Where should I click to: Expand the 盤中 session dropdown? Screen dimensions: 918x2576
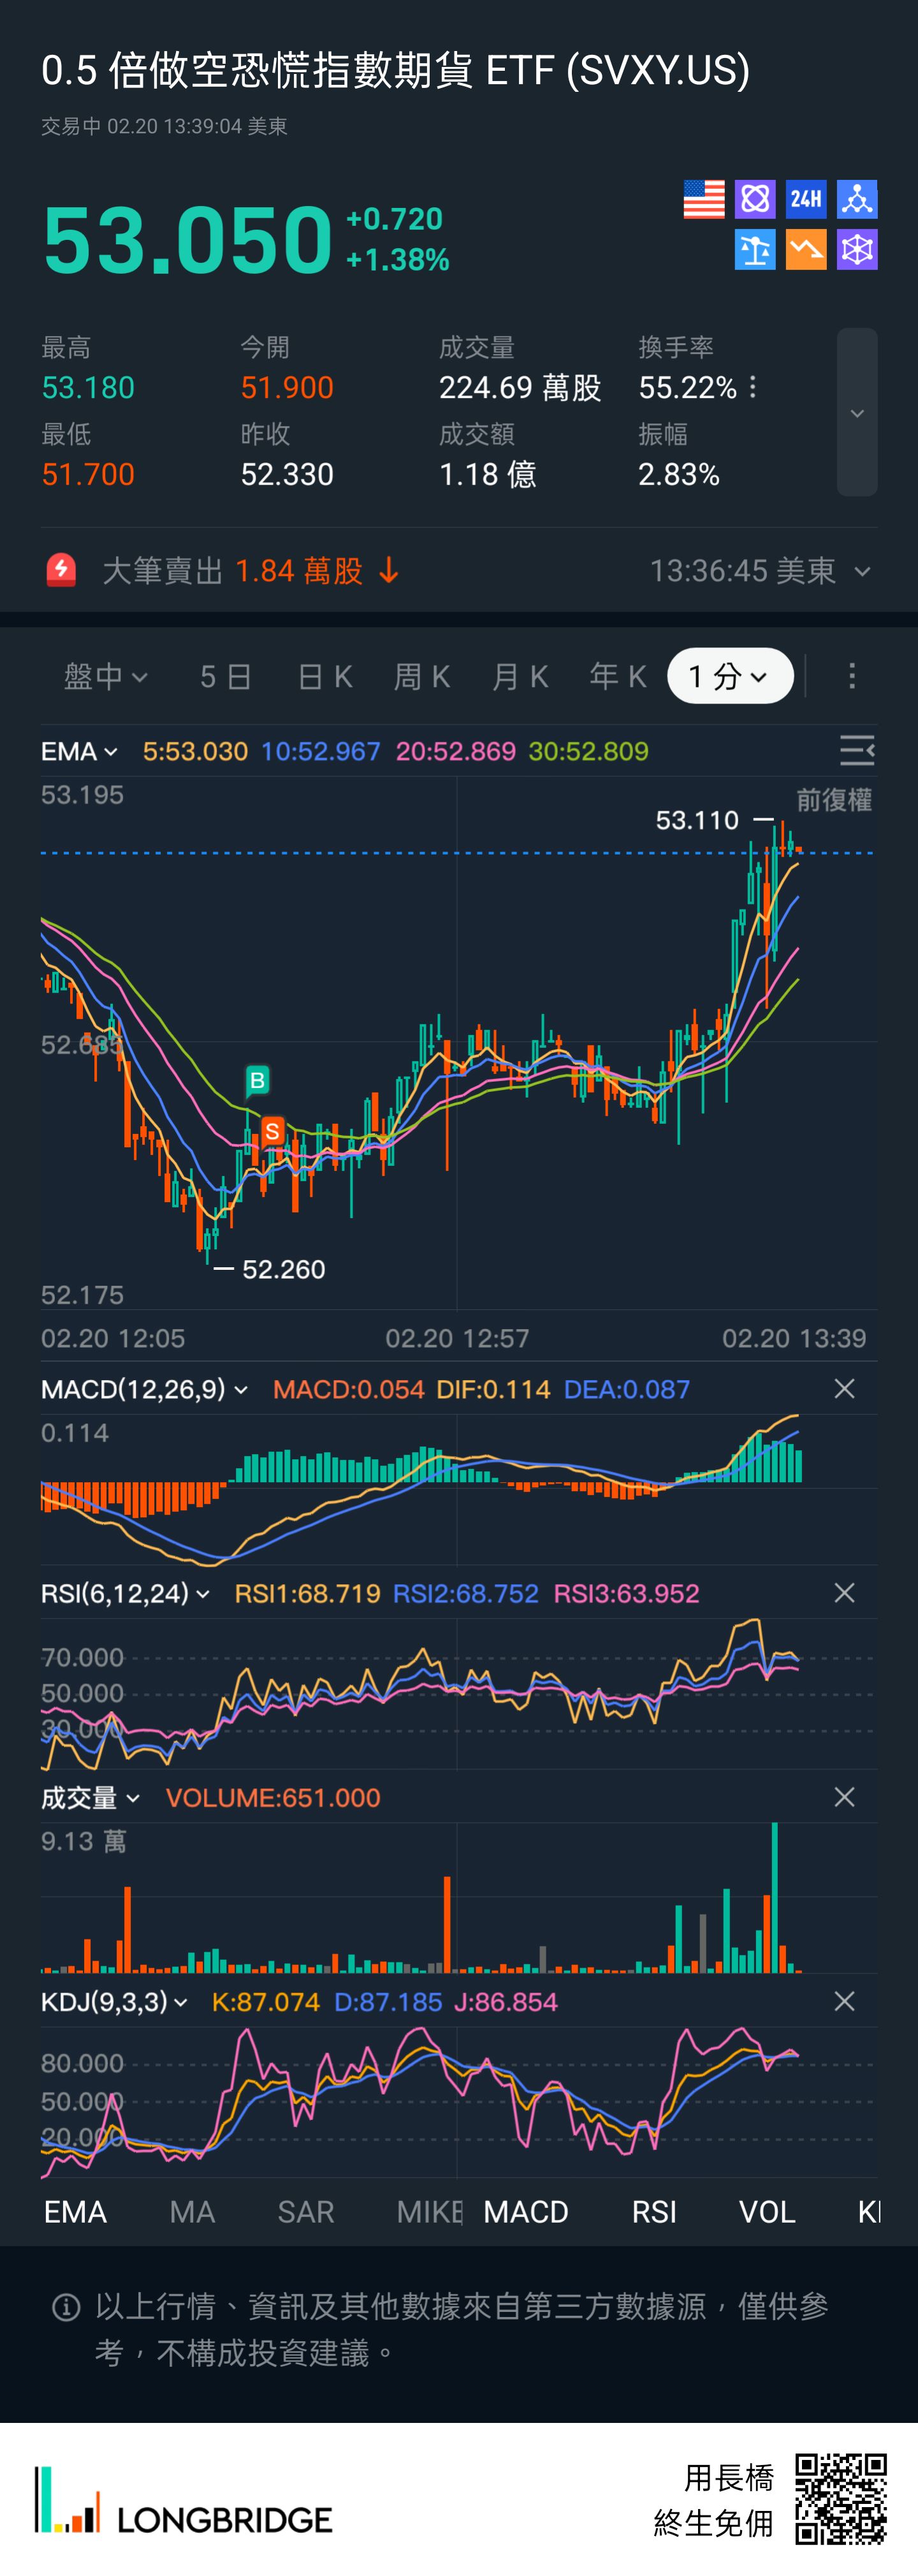click(x=106, y=676)
